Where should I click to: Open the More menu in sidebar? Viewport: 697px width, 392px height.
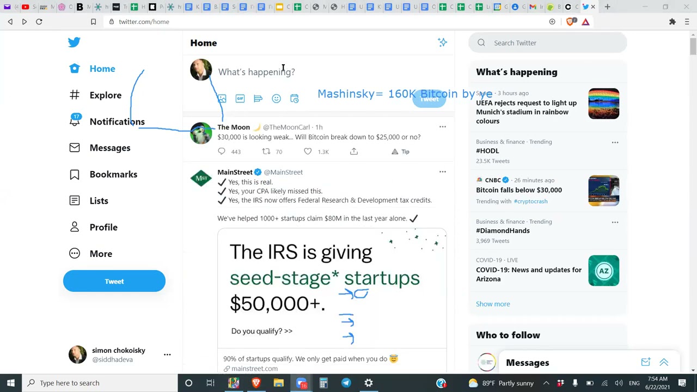pyautogui.click(x=90, y=254)
